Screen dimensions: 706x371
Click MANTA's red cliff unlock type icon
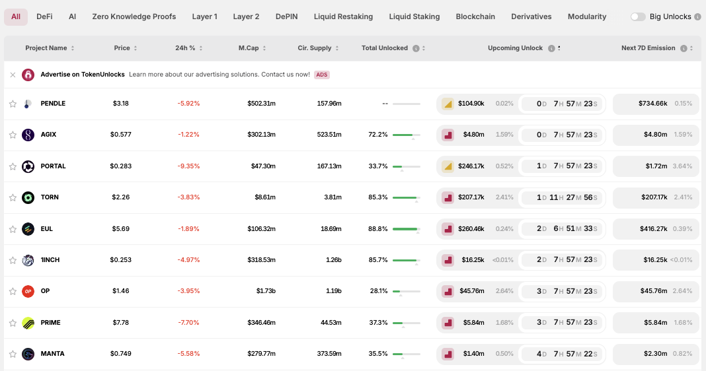pos(448,354)
